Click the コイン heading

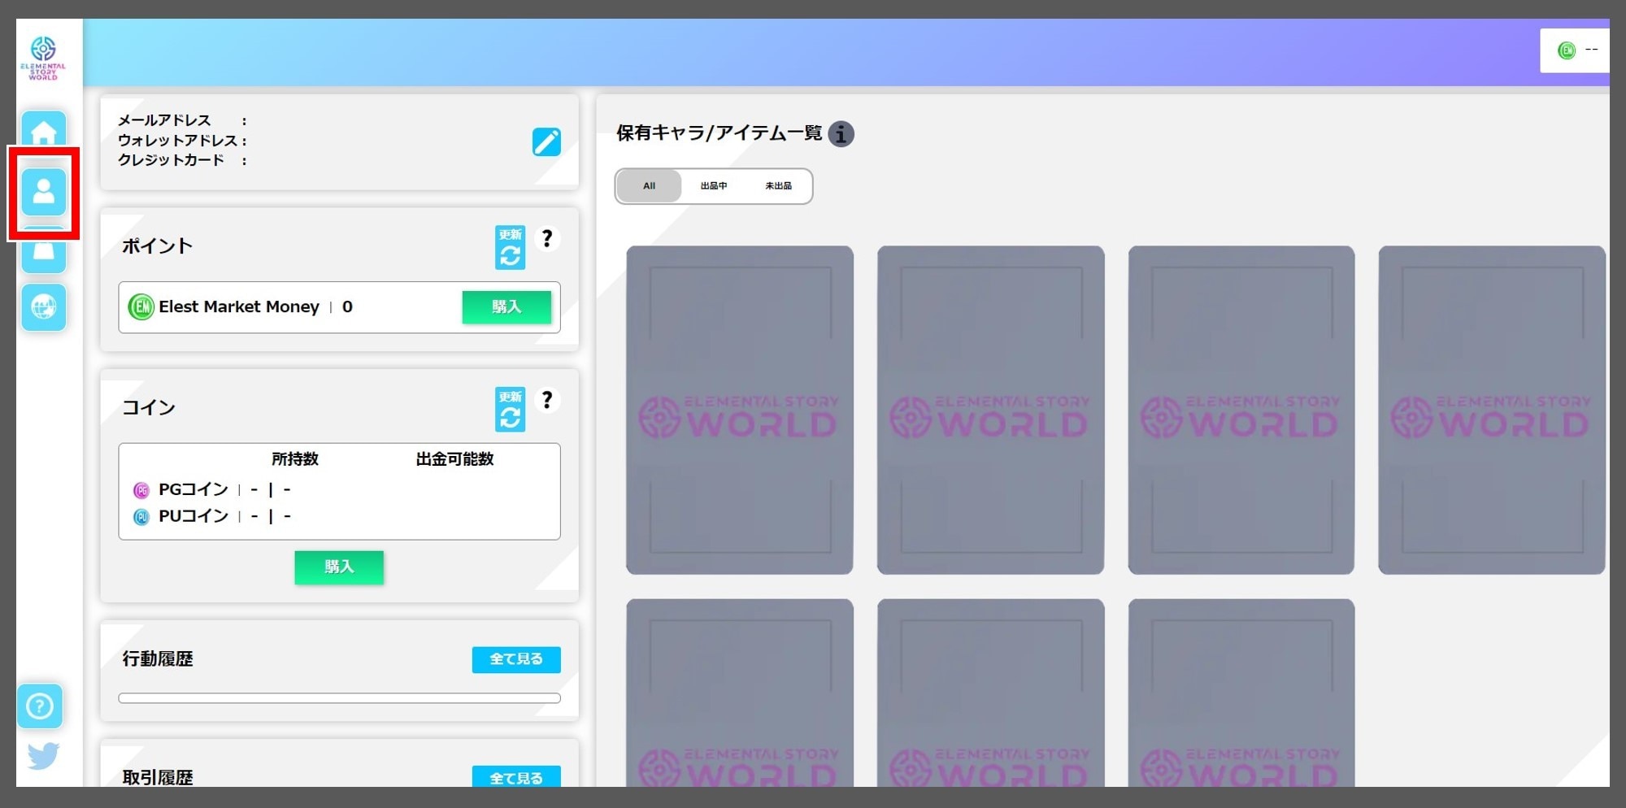[x=149, y=407]
